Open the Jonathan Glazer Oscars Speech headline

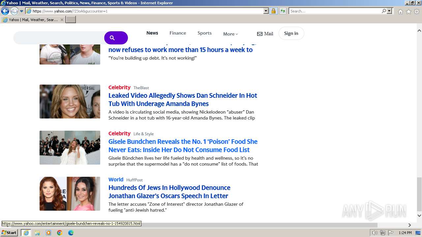169,192
